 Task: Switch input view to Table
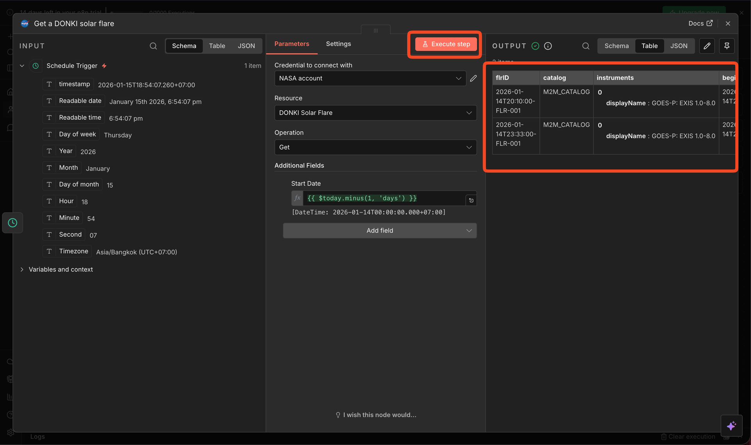pyautogui.click(x=217, y=46)
